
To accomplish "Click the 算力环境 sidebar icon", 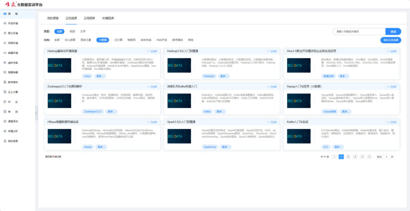I will click(x=5, y=33).
